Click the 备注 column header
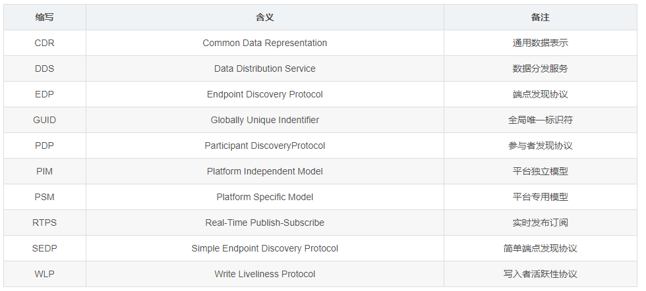This screenshot has height=291, width=646. [x=540, y=17]
